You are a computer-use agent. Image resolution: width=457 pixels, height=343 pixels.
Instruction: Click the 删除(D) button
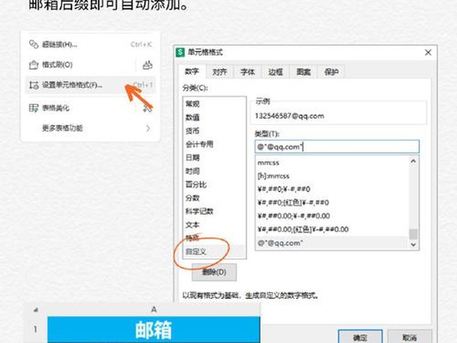coord(214,272)
